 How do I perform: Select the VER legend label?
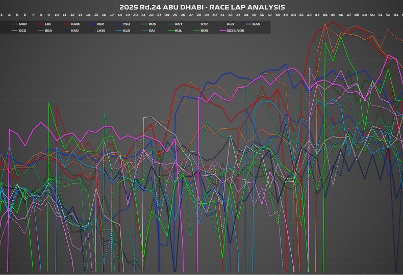(101, 24)
